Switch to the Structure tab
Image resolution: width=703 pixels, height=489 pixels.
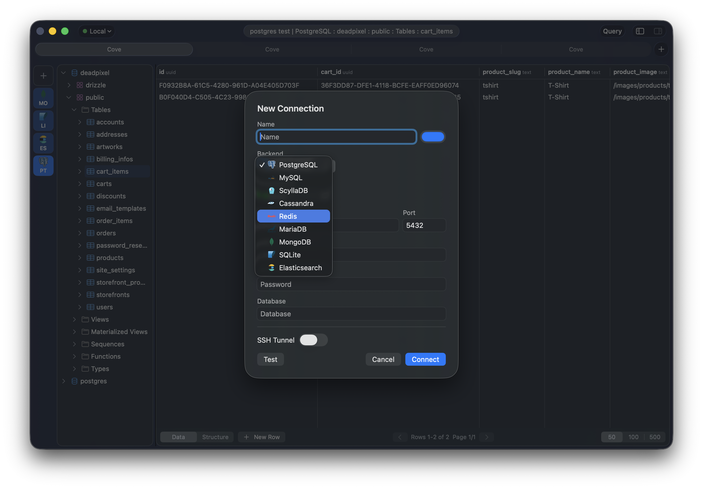[215, 437]
